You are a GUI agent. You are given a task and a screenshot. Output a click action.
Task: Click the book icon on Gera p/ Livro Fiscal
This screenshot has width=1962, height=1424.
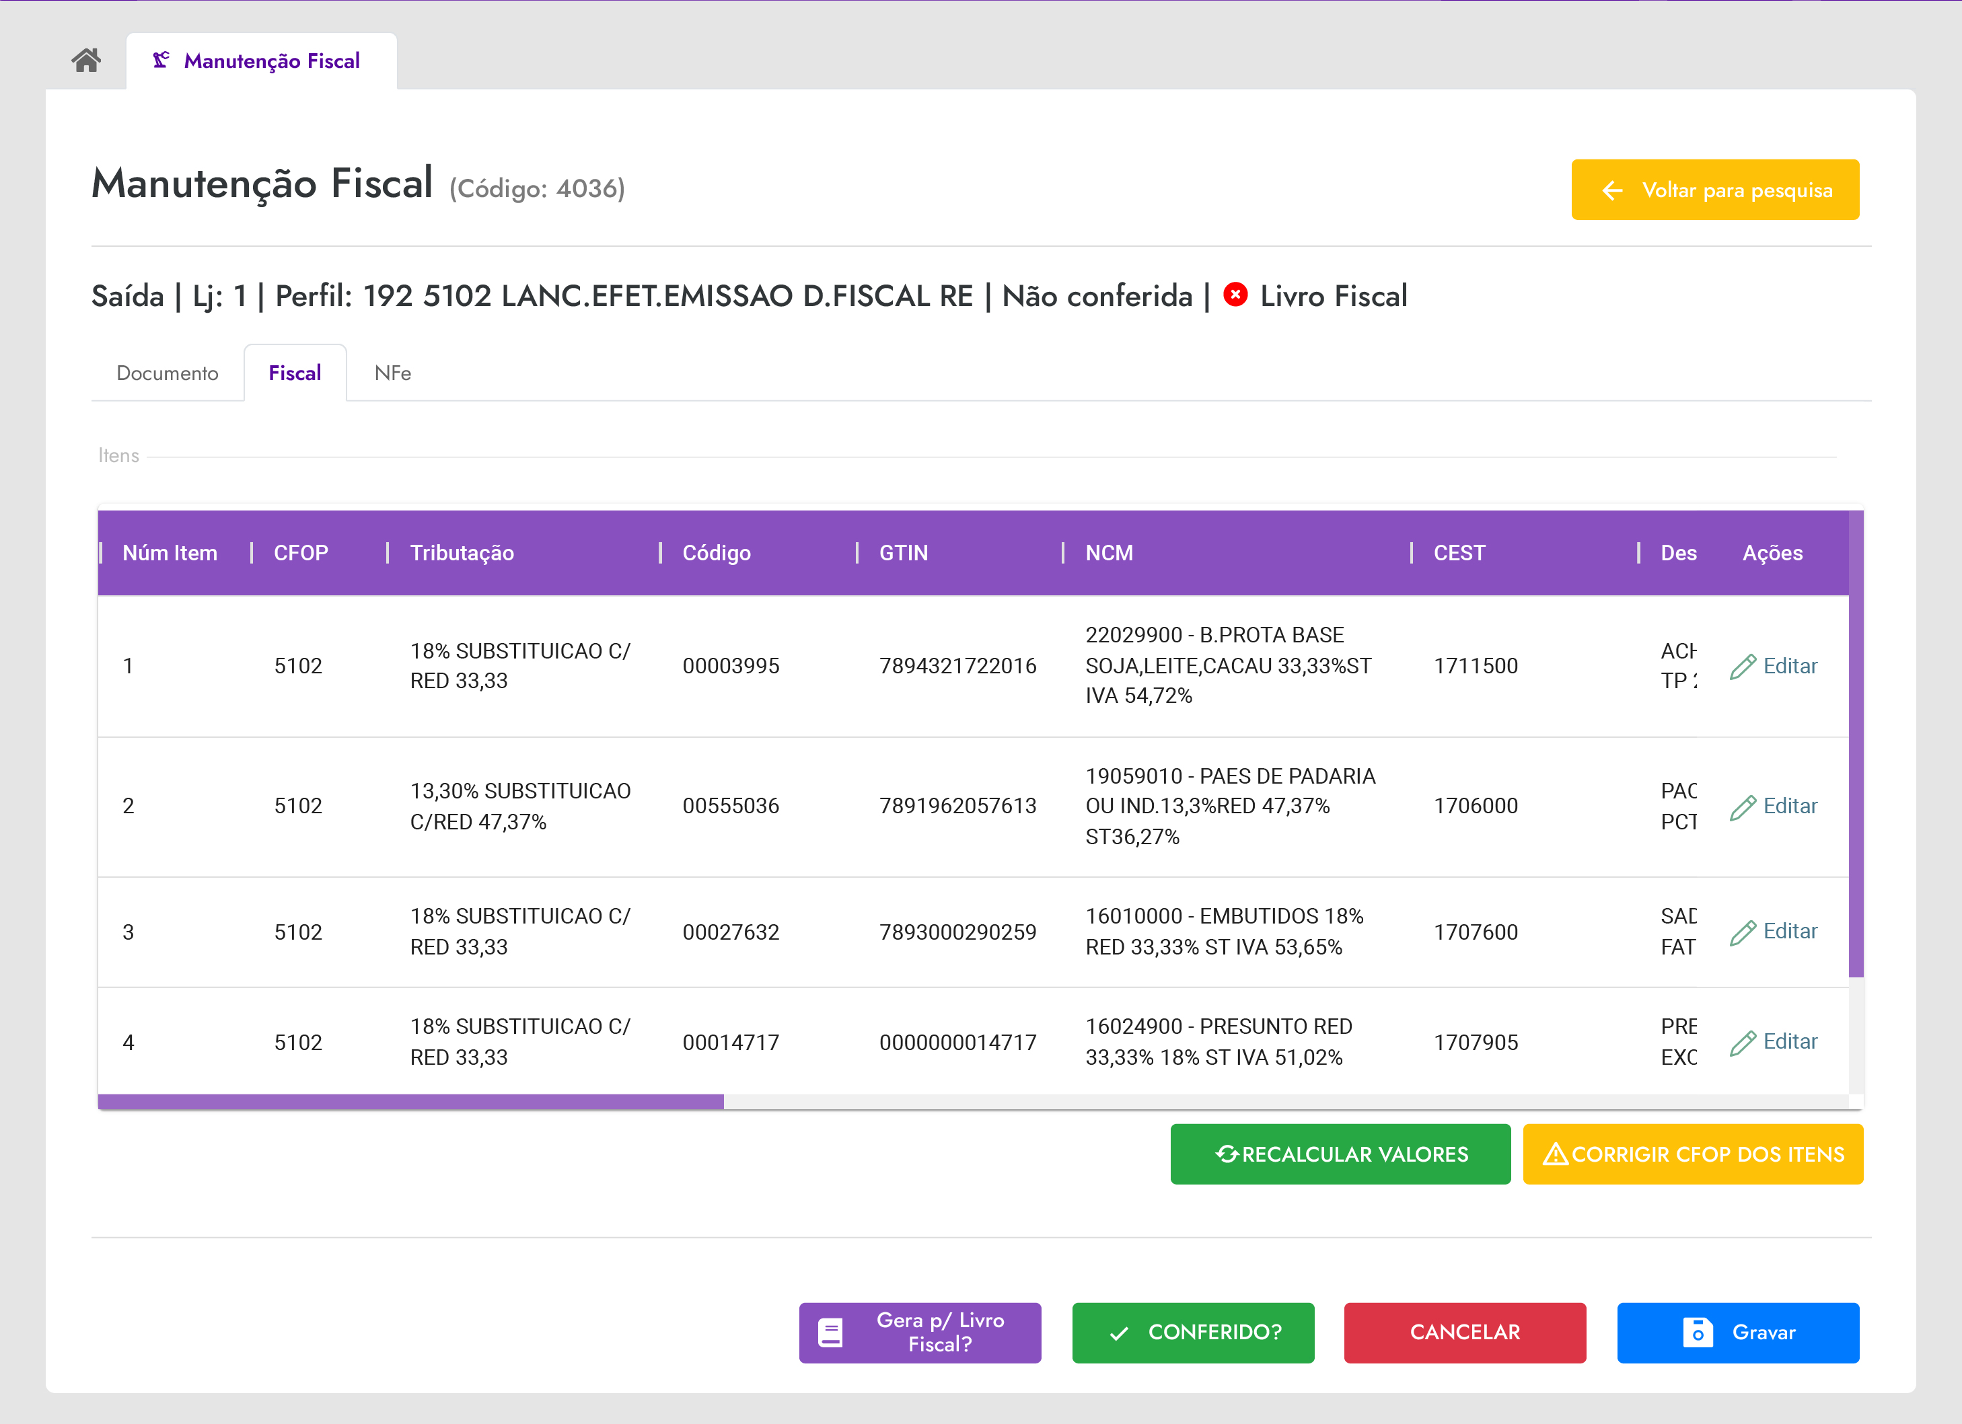coord(830,1333)
